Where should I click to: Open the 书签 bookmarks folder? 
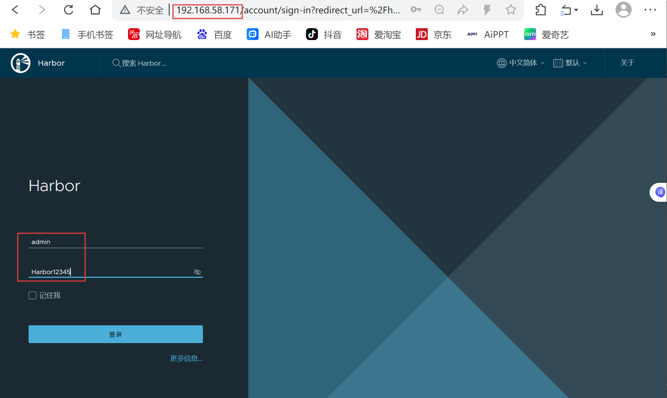pos(28,34)
